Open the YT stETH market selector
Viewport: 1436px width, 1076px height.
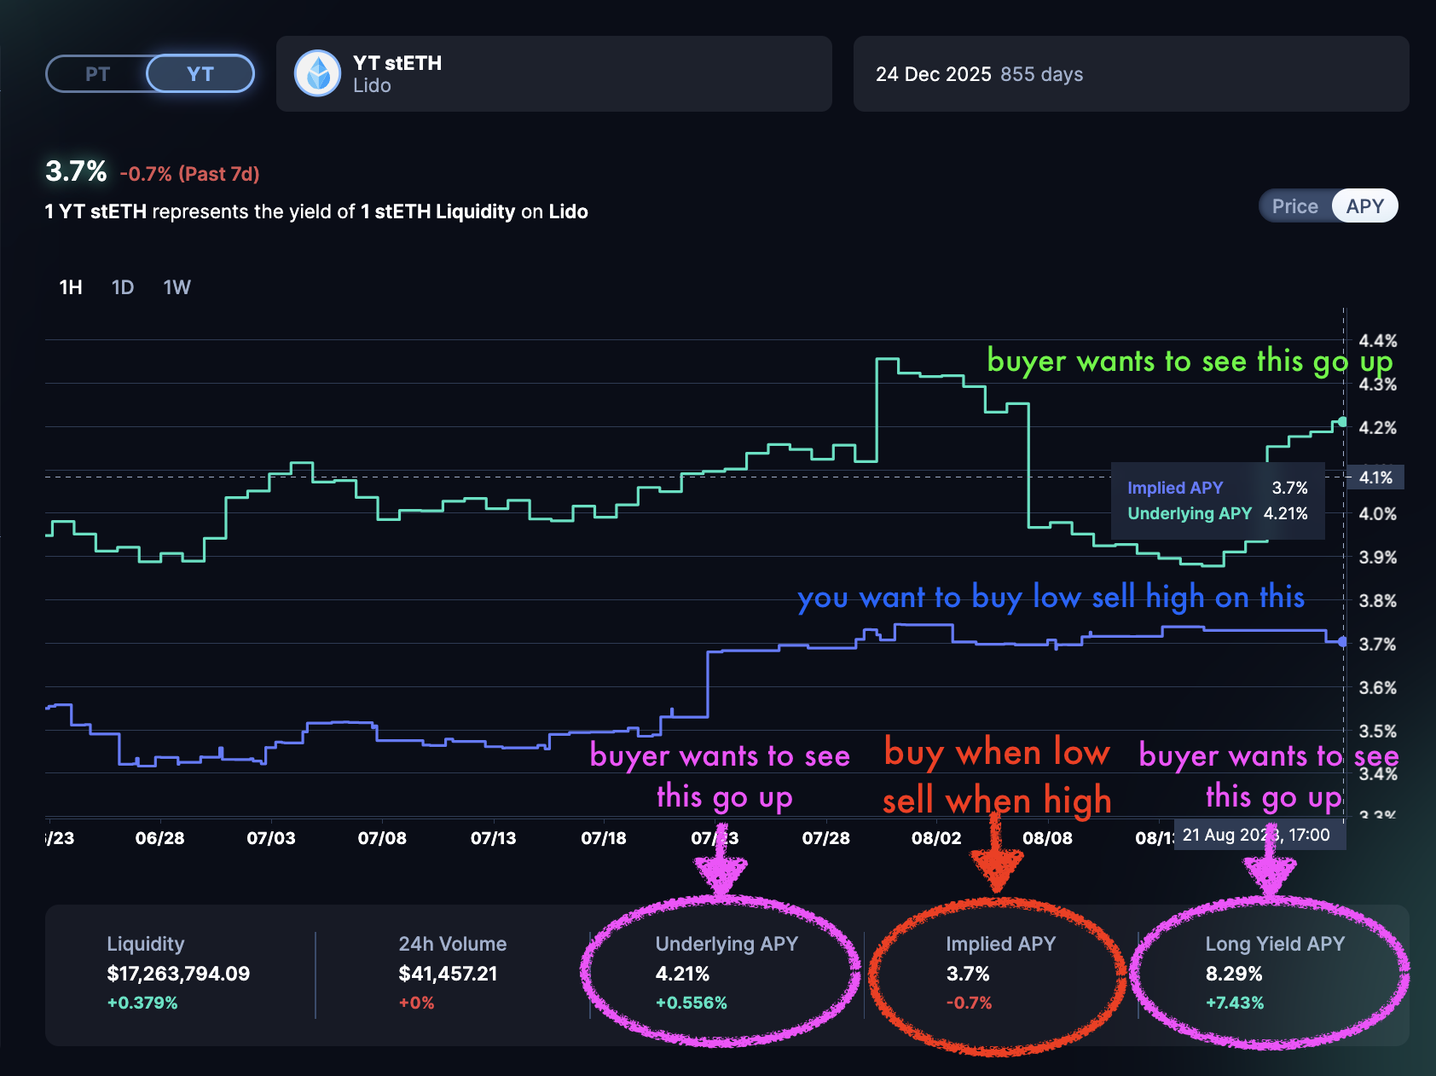553,74
